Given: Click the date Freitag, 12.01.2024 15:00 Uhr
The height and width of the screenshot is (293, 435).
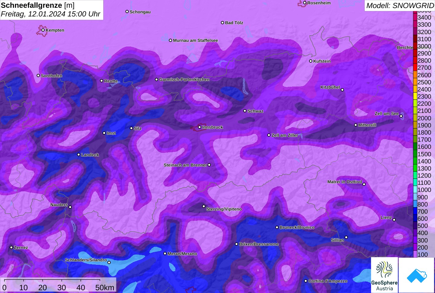Looking at the screenshot, I should (x=51, y=14).
